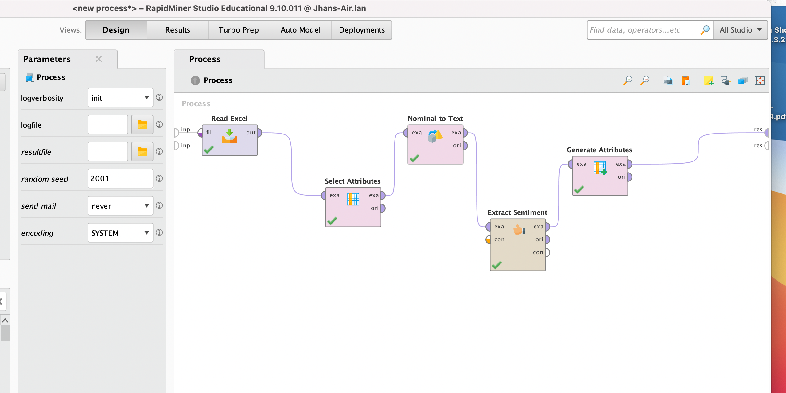Click the con input port of Extract Sentiment

click(488, 239)
